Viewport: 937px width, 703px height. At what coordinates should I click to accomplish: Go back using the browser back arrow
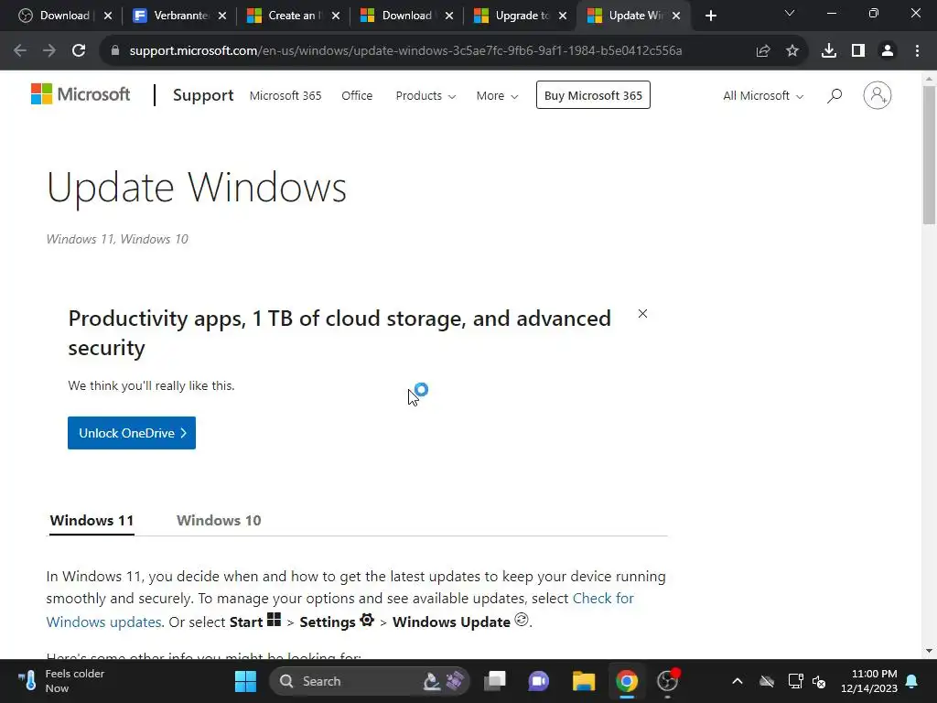coord(20,51)
